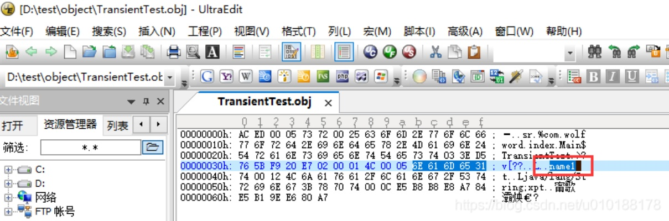Open the 列(L) menu
Screen dimensions: 669x221
pos(340,31)
